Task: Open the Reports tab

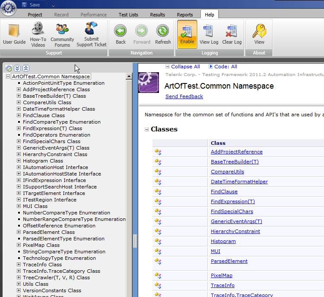Action: point(185,15)
